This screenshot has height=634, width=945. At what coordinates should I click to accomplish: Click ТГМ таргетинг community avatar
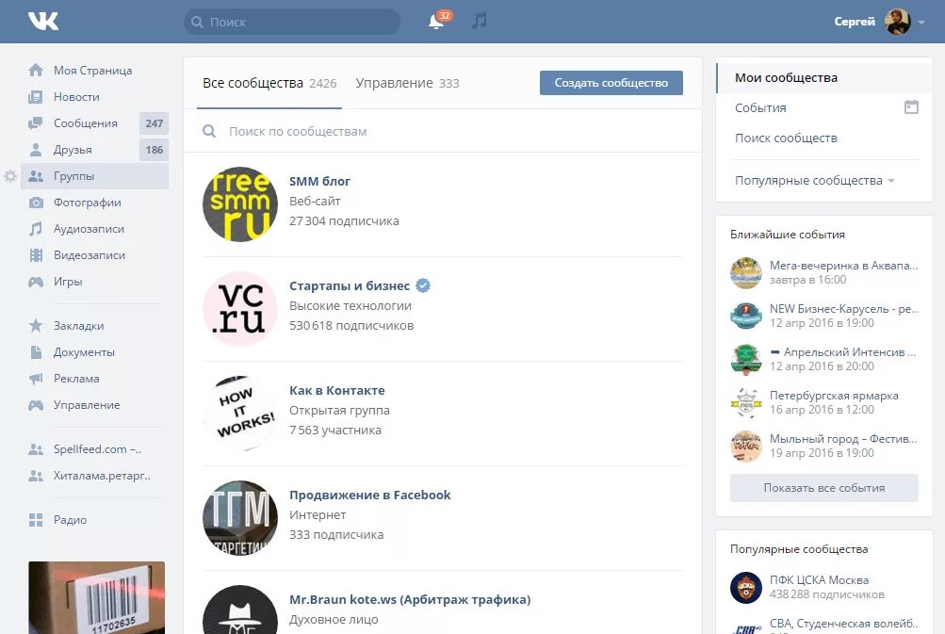pyautogui.click(x=240, y=518)
